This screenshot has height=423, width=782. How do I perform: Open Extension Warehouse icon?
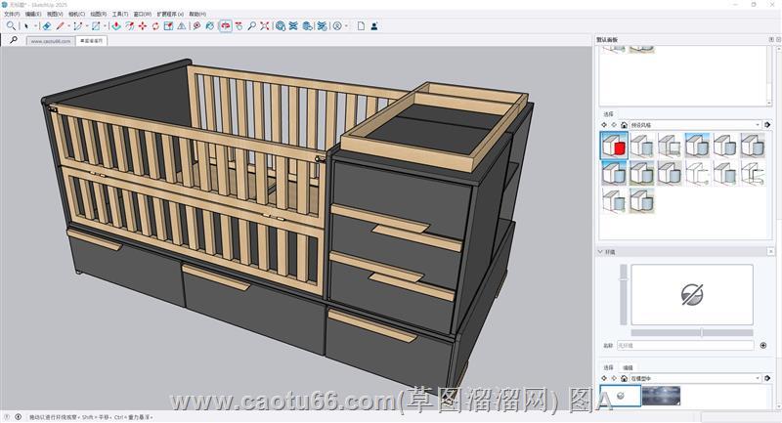(293, 26)
